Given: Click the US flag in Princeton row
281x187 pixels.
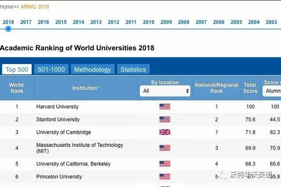Looking at the screenshot, I should tap(165, 176).
